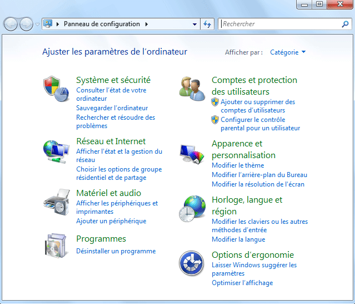Click Ajouter un périphérique link
This screenshot has width=355, height=304.
[111, 221]
